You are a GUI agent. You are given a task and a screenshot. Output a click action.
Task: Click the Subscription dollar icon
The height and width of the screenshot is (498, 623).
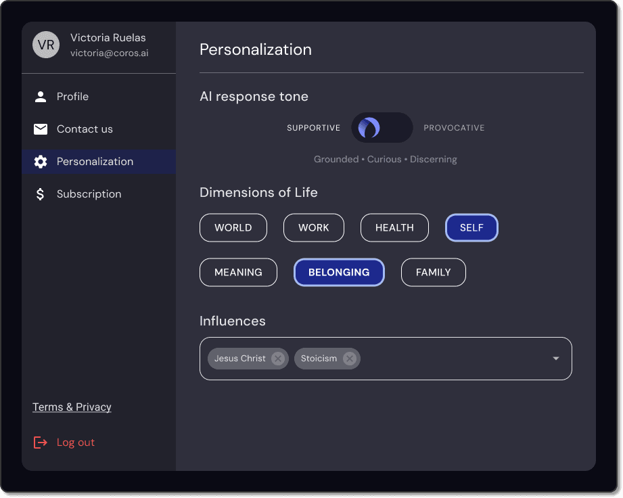click(40, 194)
